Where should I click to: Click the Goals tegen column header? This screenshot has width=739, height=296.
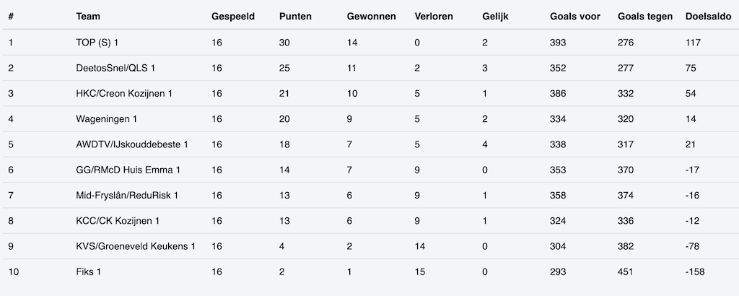[645, 17]
